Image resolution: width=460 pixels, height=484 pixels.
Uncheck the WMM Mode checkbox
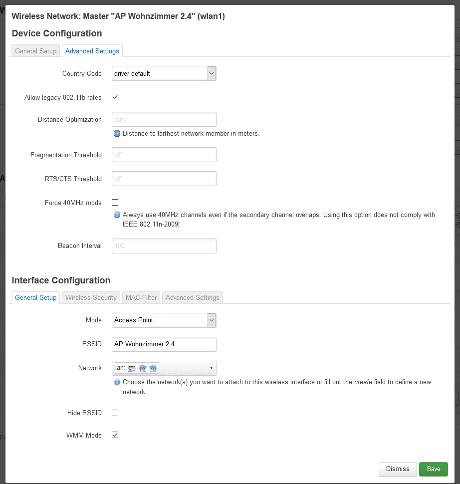pos(115,435)
